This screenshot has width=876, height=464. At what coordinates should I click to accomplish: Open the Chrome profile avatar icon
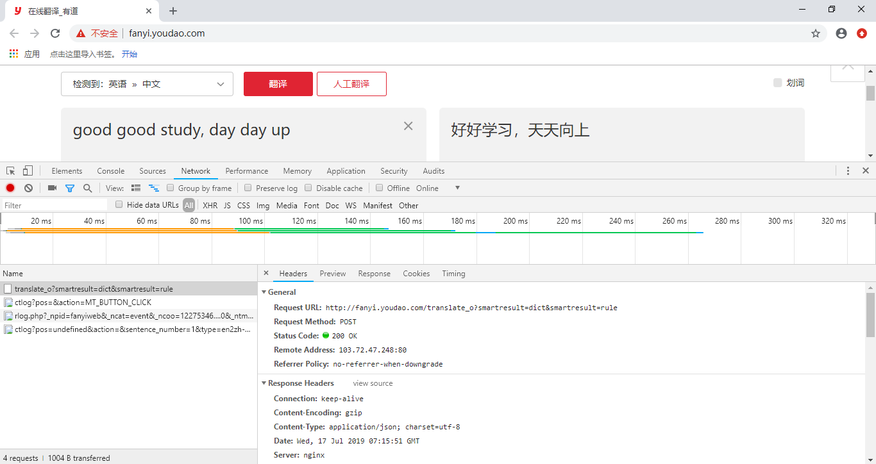[x=841, y=33]
